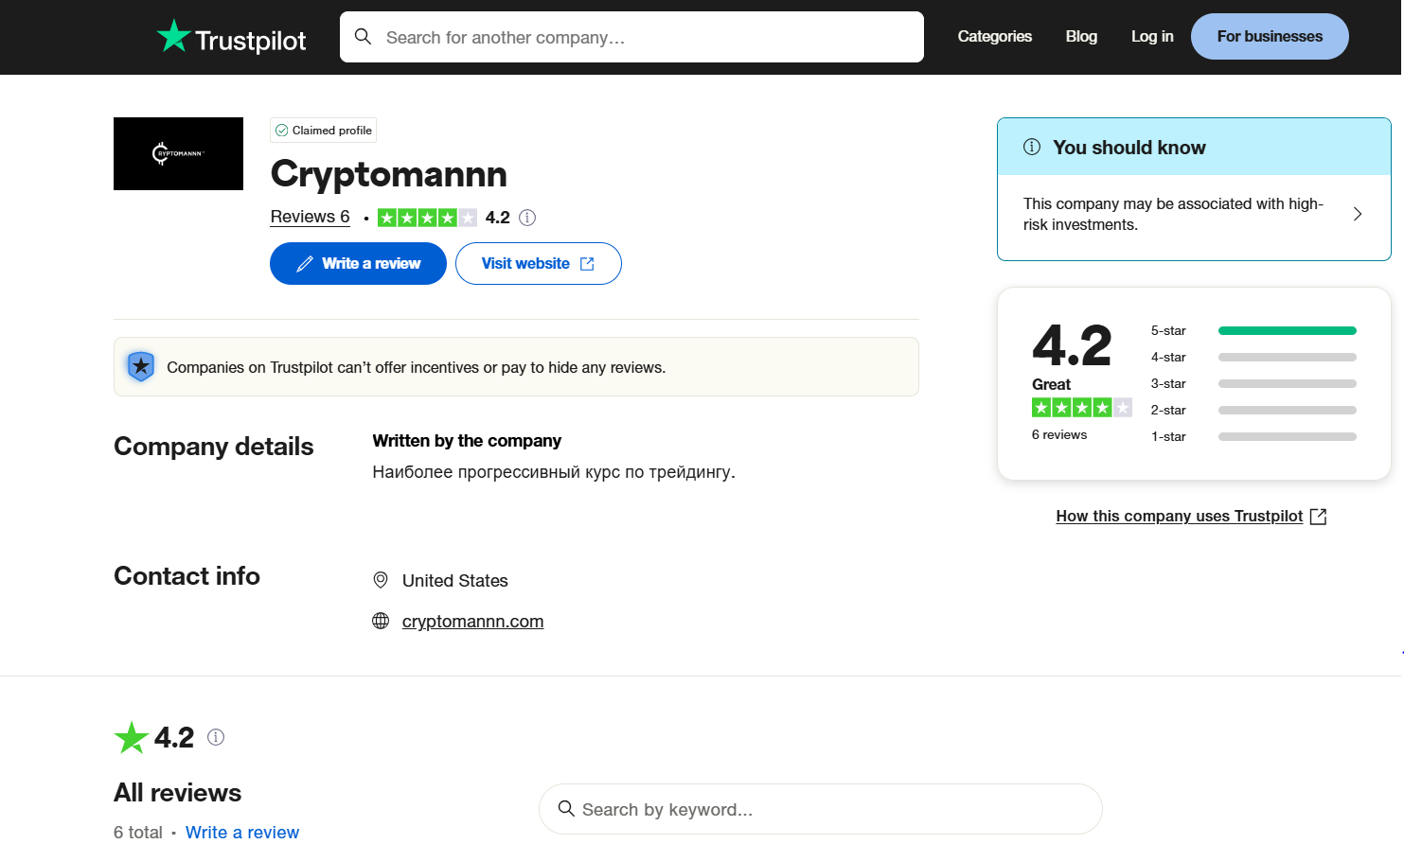The height and width of the screenshot is (844, 1404).
Task: Click external-link icon after How this company uses Trustpilot
Action: pyautogui.click(x=1318, y=516)
